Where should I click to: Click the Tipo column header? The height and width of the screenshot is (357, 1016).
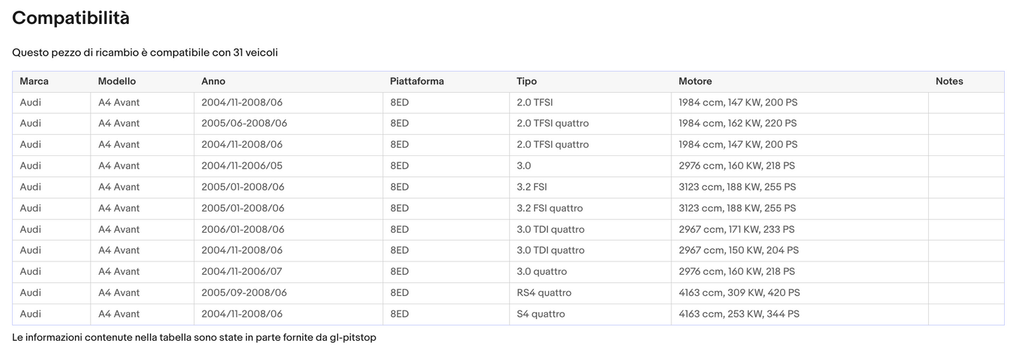point(527,82)
